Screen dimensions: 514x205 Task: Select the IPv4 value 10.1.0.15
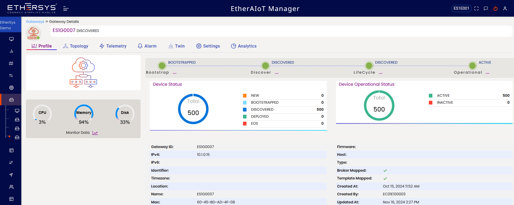(203, 154)
